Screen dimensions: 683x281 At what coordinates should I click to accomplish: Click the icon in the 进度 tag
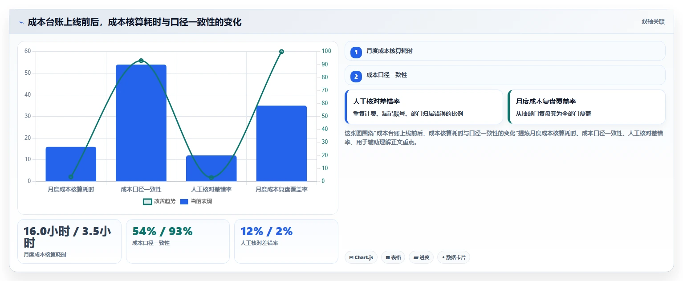point(415,257)
